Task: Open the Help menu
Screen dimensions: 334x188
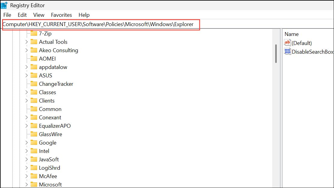Action: click(x=84, y=15)
